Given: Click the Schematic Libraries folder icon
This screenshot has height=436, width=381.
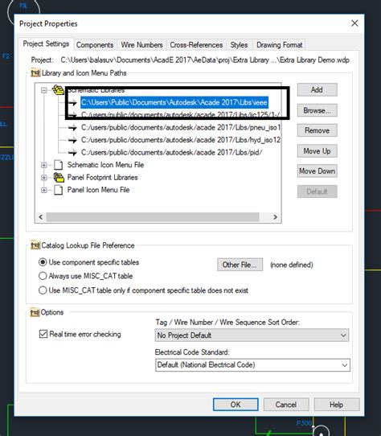Looking at the screenshot, I should pyautogui.click(x=59, y=90).
